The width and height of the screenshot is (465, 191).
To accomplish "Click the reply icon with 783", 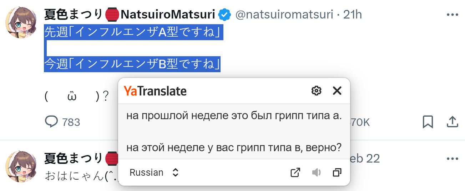I will 62,122.
